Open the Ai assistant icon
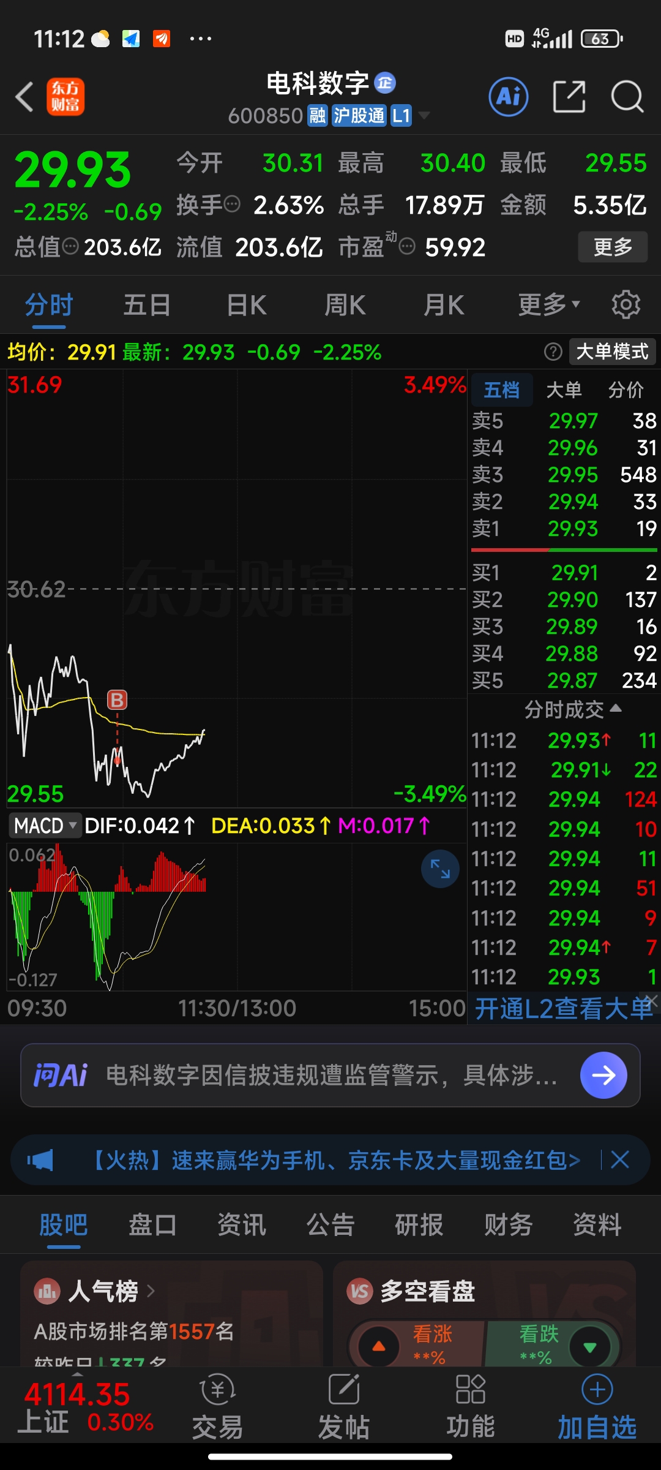Screen dimensions: 661x1470 (509, 97)
